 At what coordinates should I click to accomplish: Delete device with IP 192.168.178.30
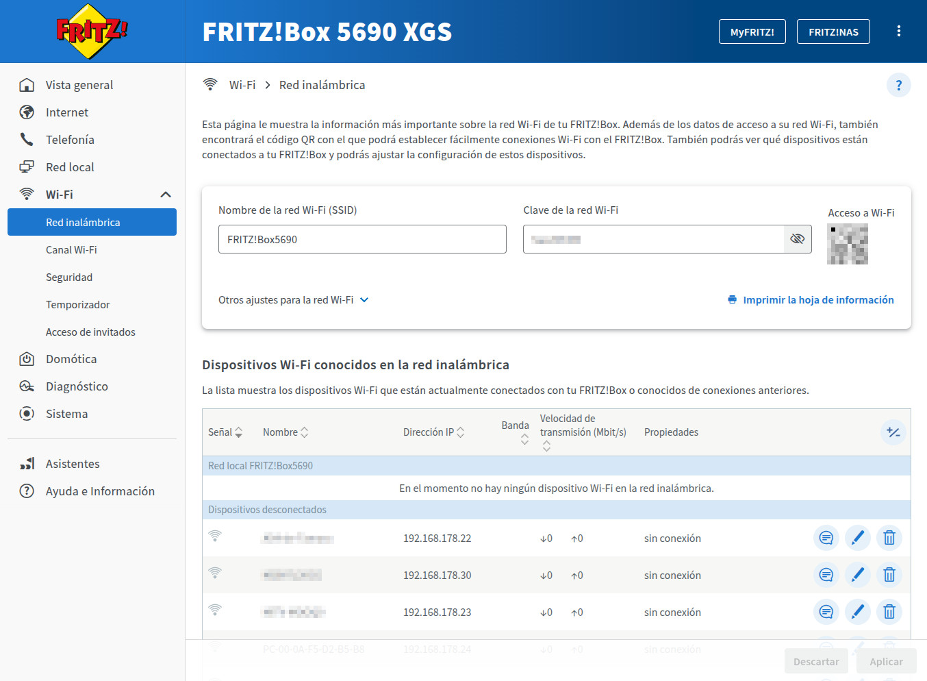click(889, 575)
